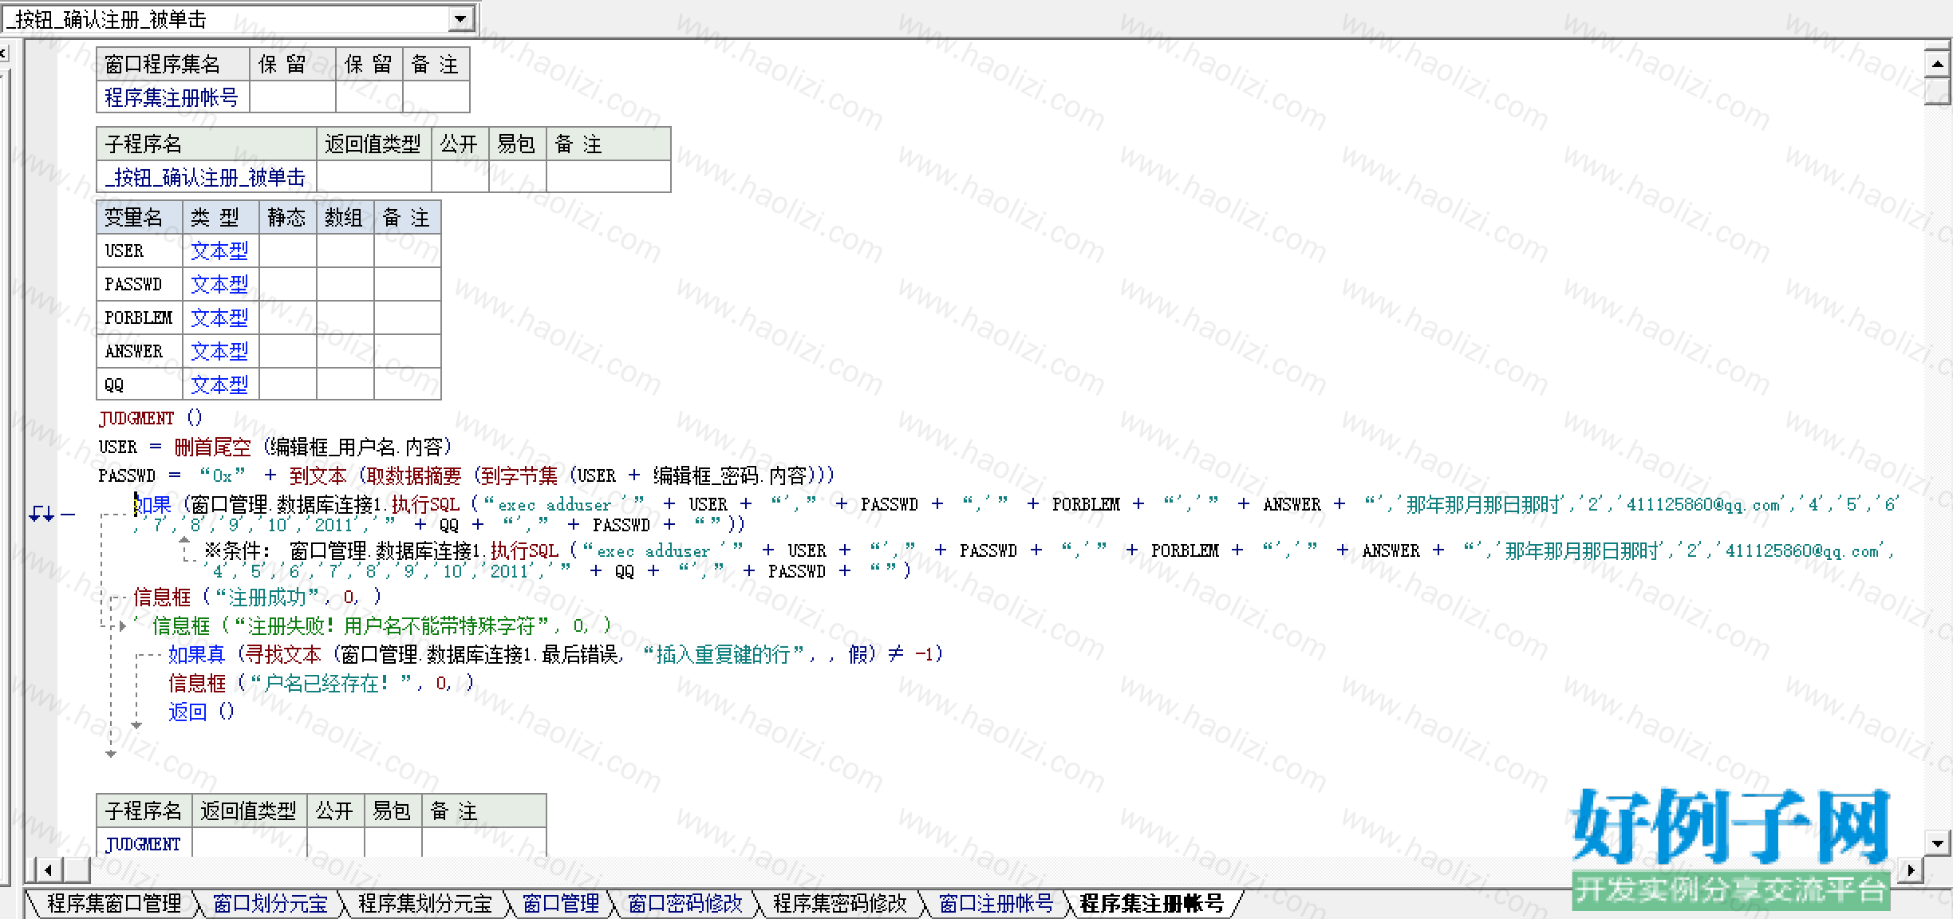
Task: Click 文本型 type of ANSWER variable
Action: 221,352
